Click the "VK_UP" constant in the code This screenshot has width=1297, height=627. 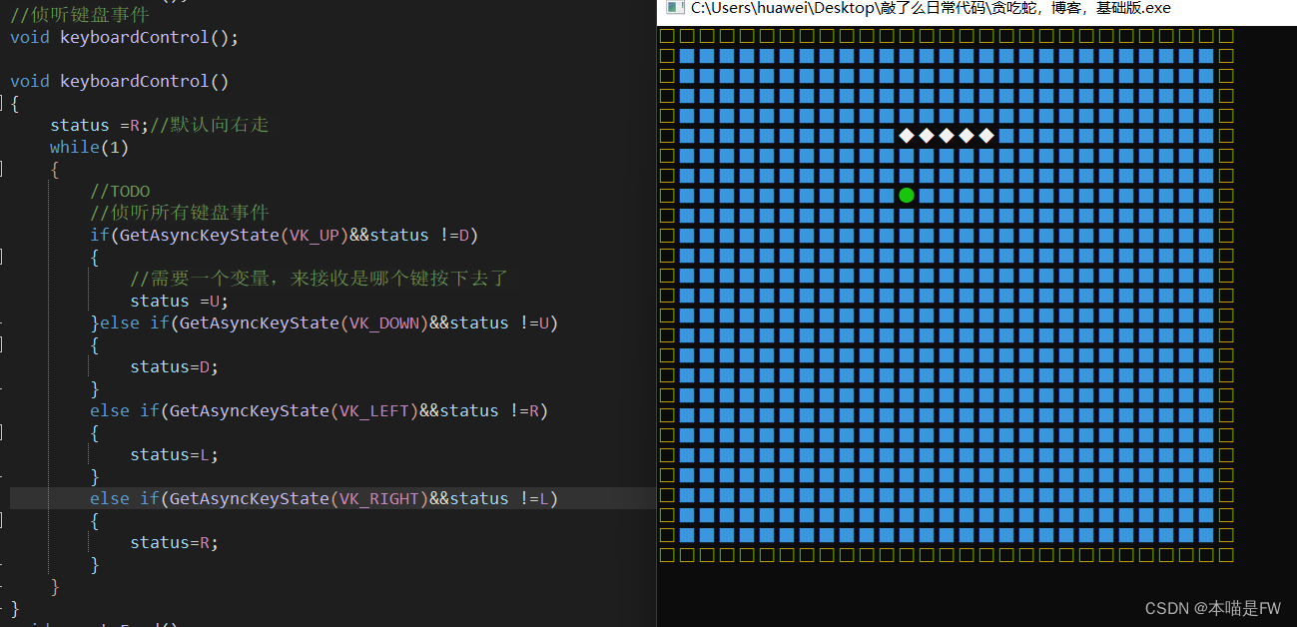(315, 235)
